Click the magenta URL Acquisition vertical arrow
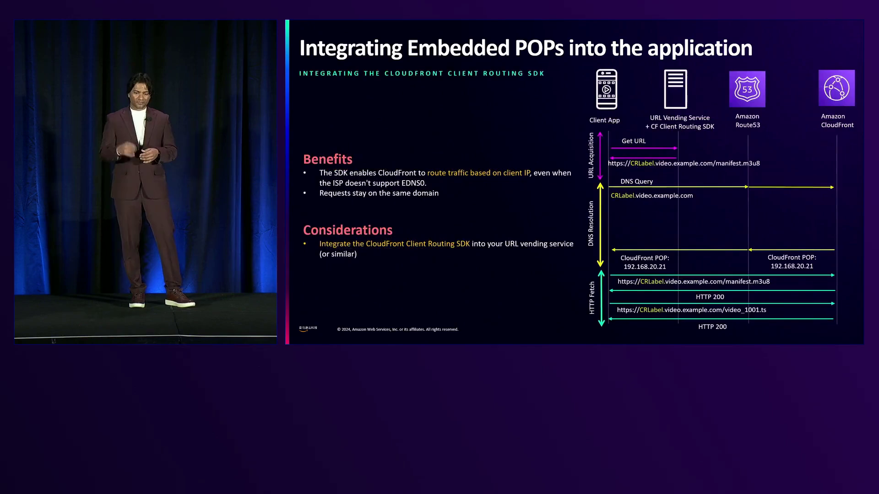879x494 pixels. point(600,156)
